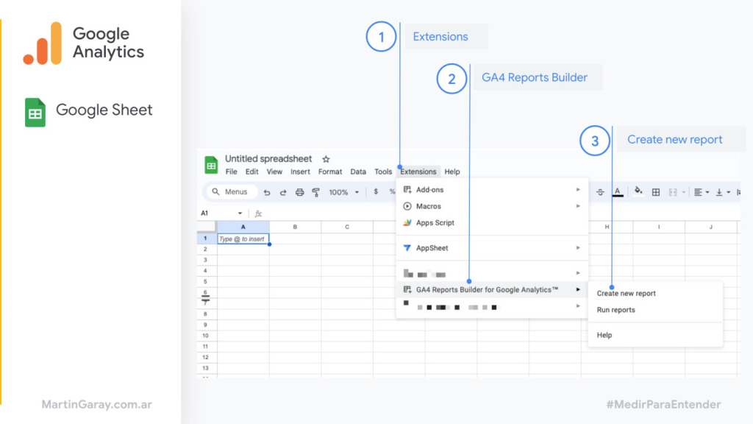Click the A1 name box
Viewport: 753px width, 424px height.
click(222, 213)
